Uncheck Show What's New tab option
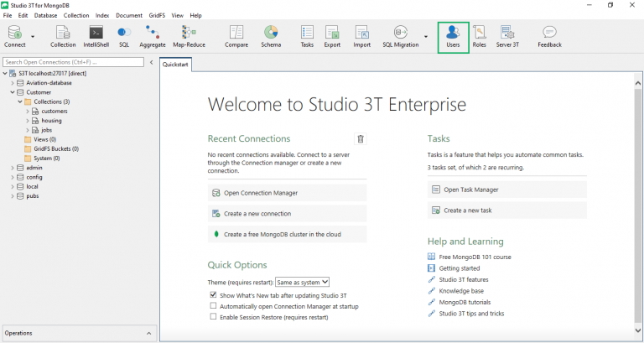Image resolution: width=644 pixels, height=343 pixels. coord(213,295)
